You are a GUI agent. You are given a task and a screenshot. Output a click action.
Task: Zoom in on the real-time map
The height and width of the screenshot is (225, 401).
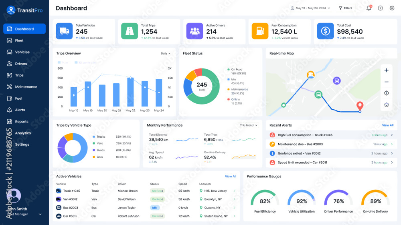click(387, 70)
